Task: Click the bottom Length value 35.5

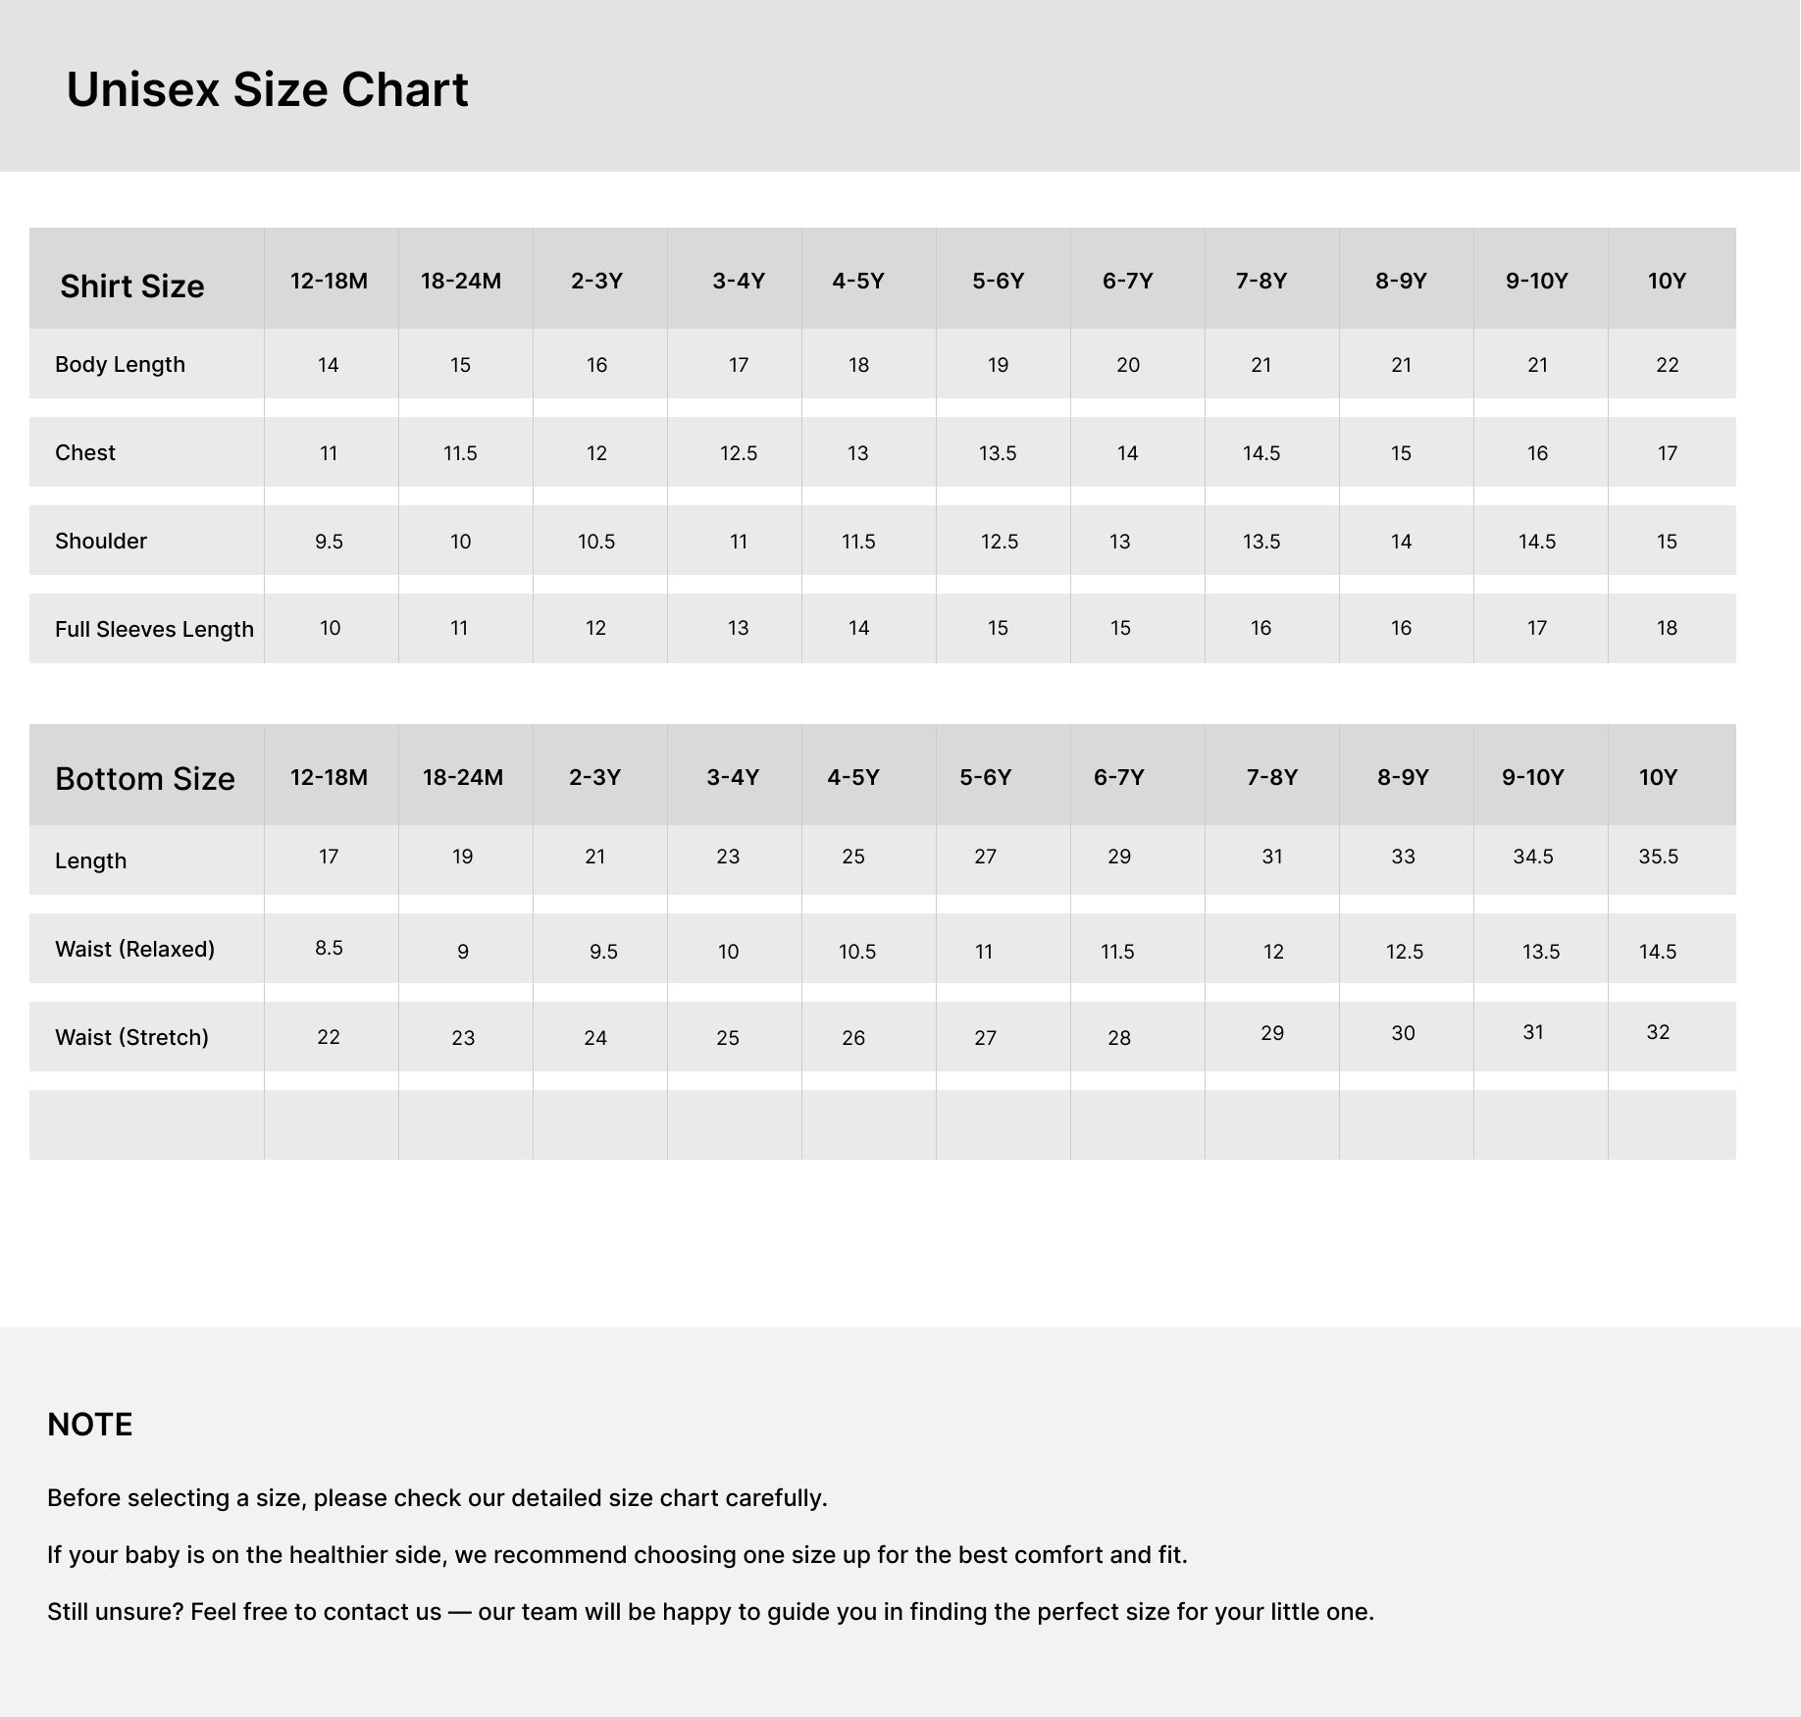Action: point(1658,857)
